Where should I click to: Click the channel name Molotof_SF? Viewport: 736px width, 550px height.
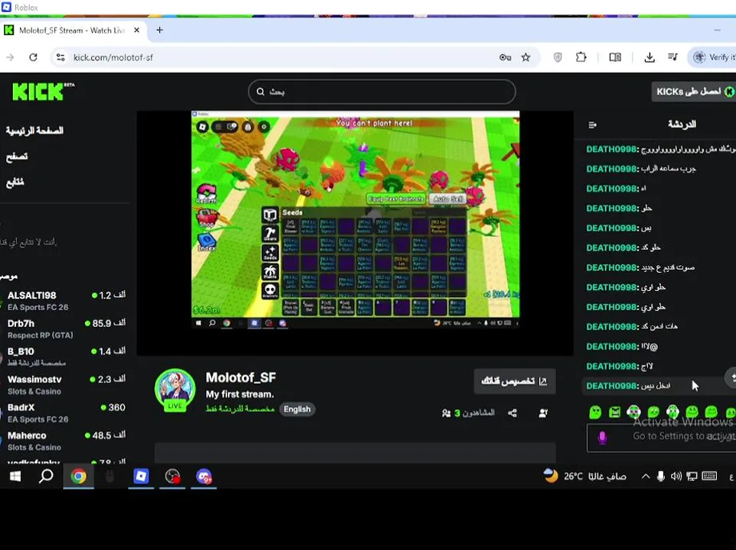[241, 377]
